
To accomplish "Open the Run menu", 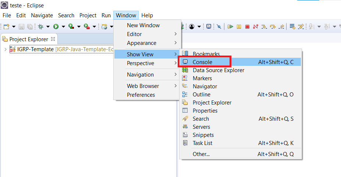I will pyautogui.click(x=106, y=15).
